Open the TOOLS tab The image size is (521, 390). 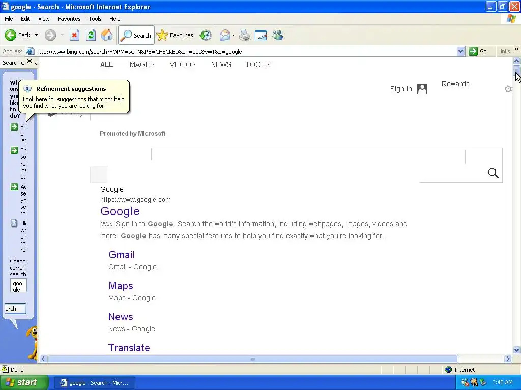tap(257, 64)
